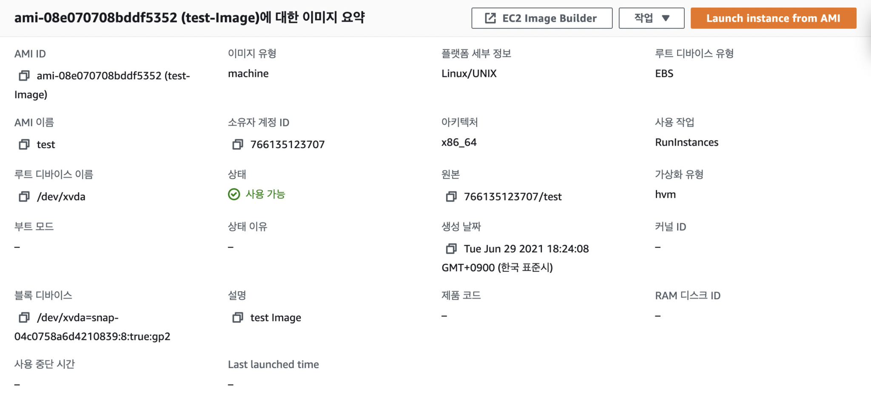
Task: Click the green checkmark beside 사용 가능
Action: tap(234, 194)
